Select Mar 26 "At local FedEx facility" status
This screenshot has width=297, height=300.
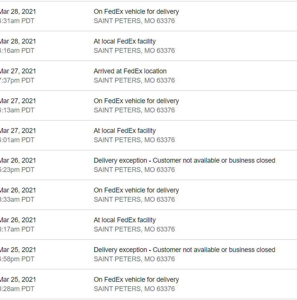point(124,220)
